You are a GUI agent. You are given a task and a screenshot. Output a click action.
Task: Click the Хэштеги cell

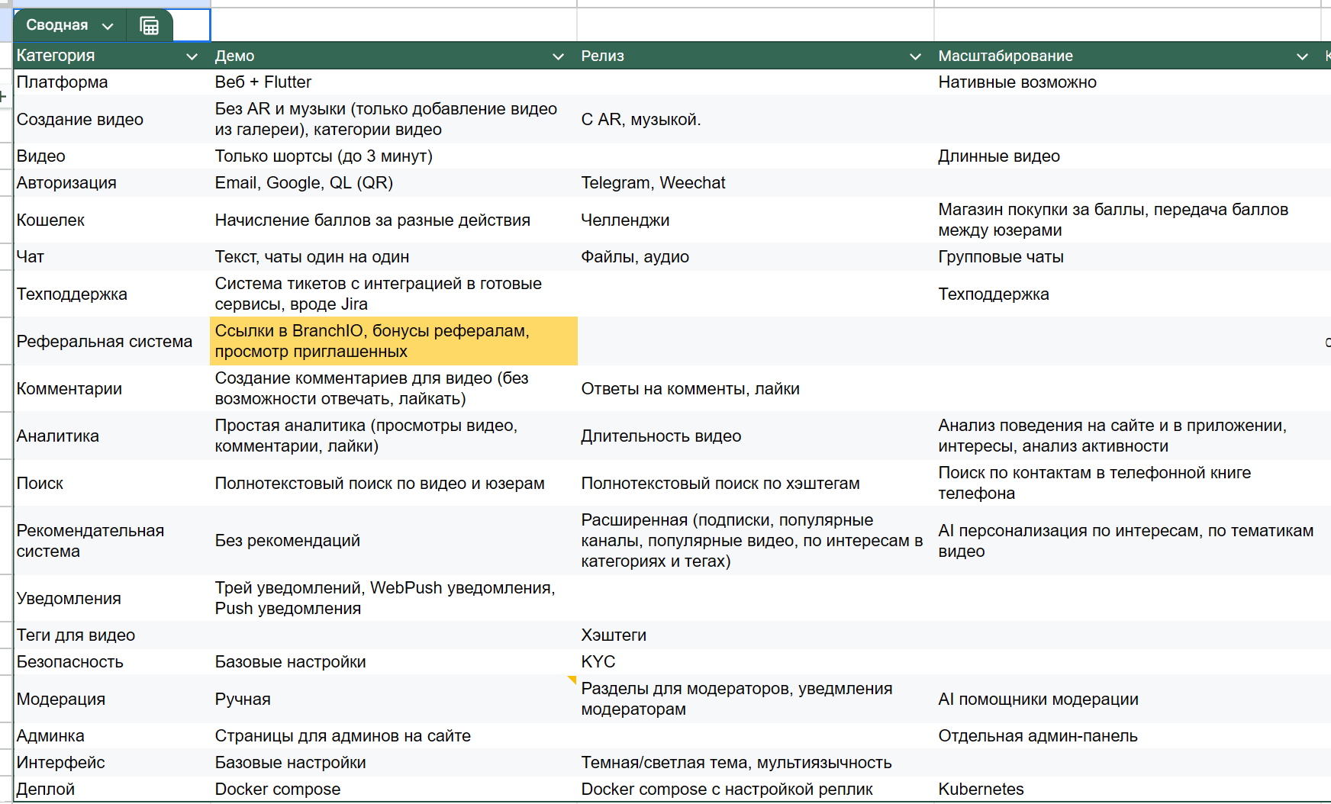click(x=614, y=635)
